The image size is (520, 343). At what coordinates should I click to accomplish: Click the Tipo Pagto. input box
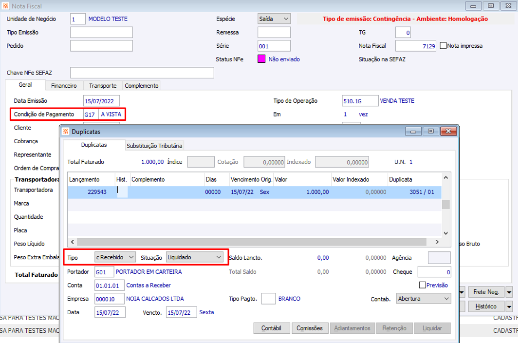[268, 299]
